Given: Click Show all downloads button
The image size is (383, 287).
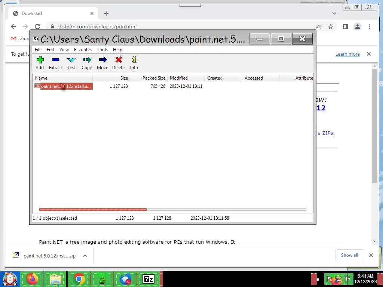Looking at the screenshot, I should click(x=350, y=255).
